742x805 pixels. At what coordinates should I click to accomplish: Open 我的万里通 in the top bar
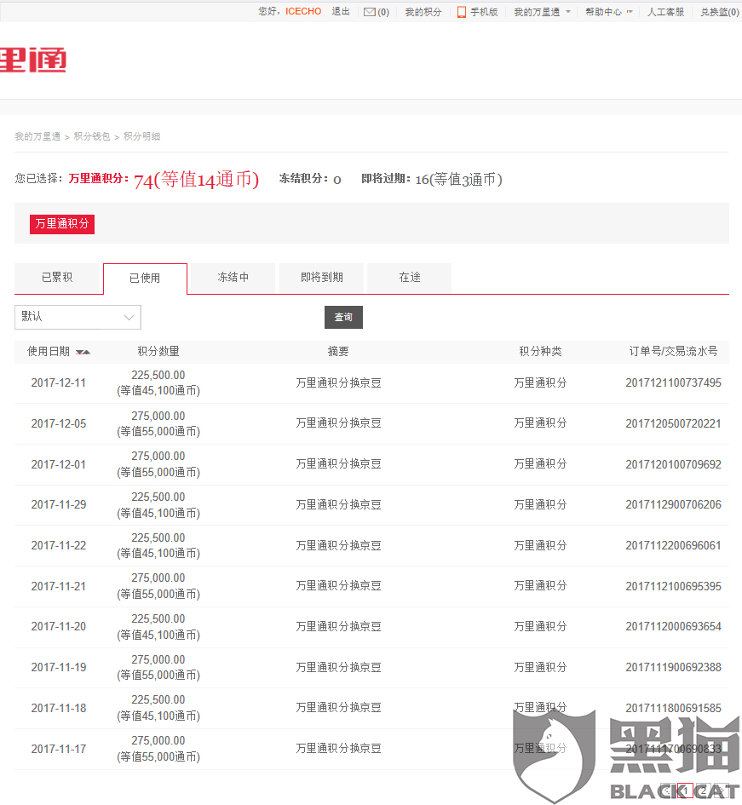537,12
